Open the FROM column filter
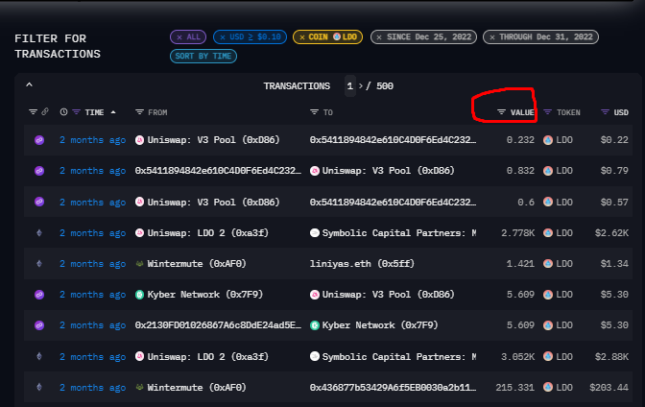 pyautogui.click(x=139, y=112)
